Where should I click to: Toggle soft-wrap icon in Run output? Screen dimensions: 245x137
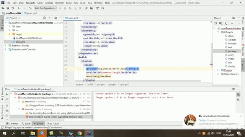point(238,94)
